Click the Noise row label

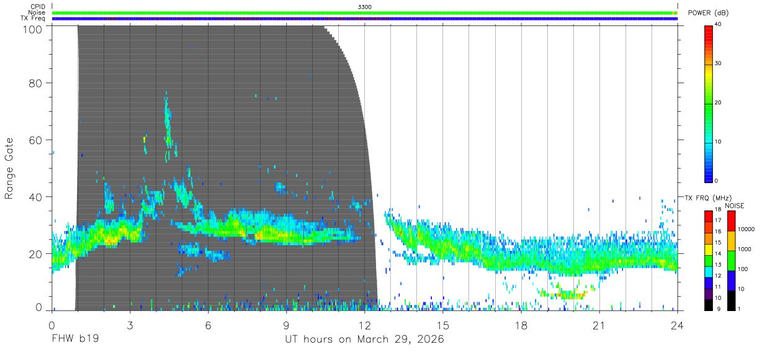click(x=37, y=12)
